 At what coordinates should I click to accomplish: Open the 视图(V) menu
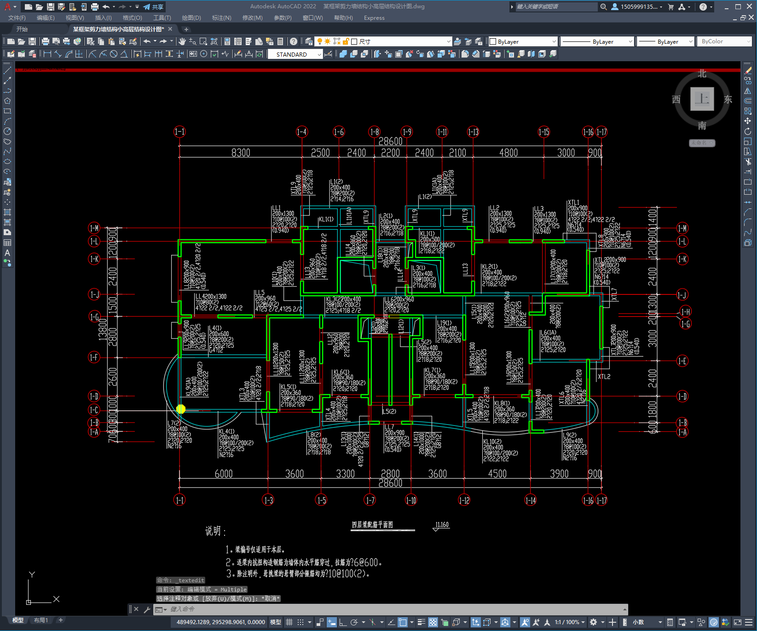75,18
